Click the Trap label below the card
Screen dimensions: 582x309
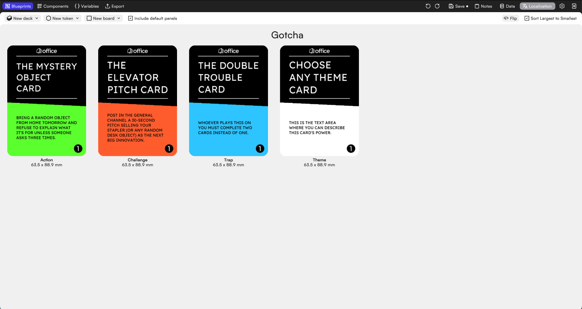[229, 160]
